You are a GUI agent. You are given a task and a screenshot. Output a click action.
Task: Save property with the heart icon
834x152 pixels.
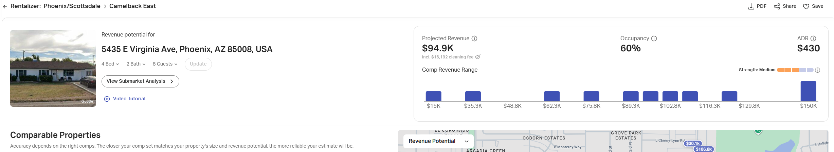[x=806, y=6]
